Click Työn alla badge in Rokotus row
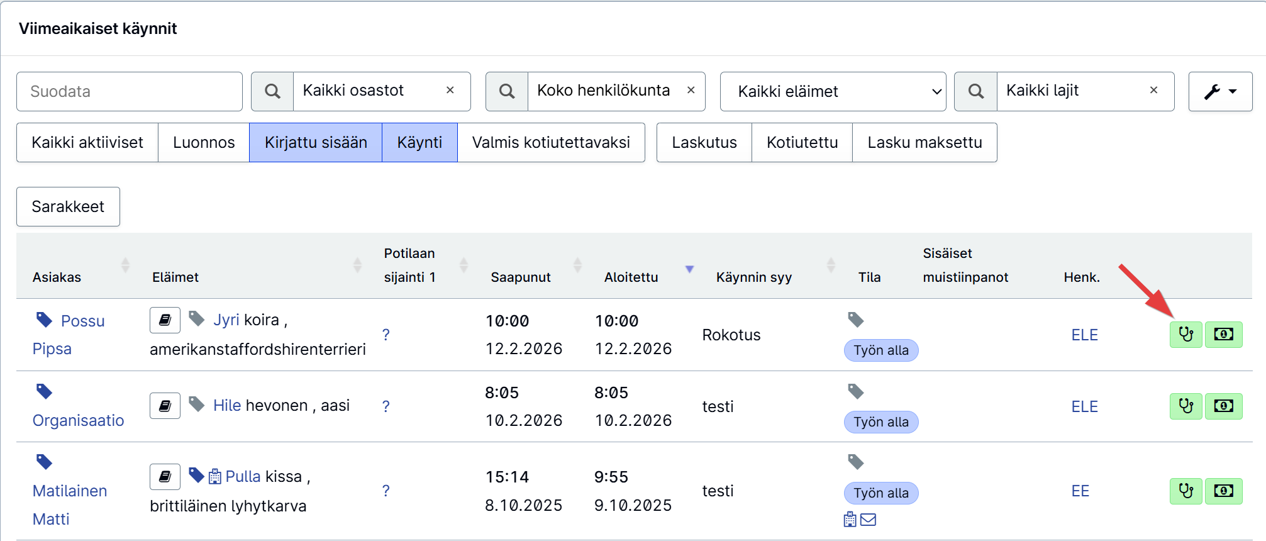 (880, 350)
